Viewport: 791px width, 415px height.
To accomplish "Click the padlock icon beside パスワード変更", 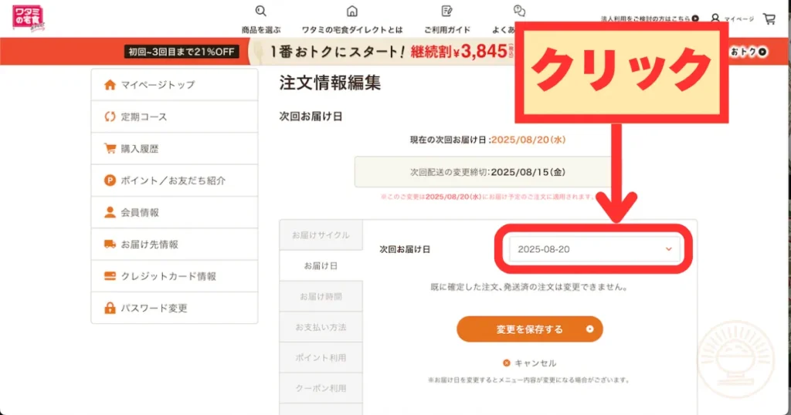I will (x=110, y=308).
